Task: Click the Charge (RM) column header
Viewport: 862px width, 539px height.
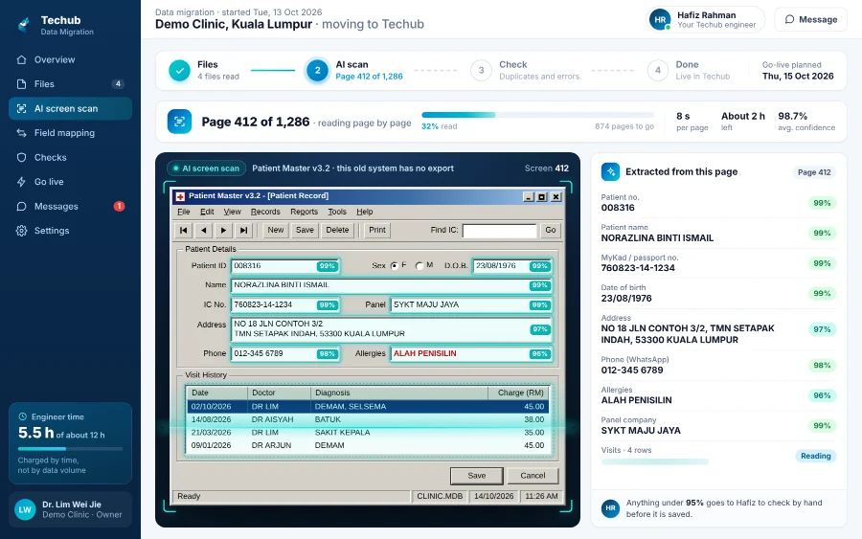Action: coord(518,393)
